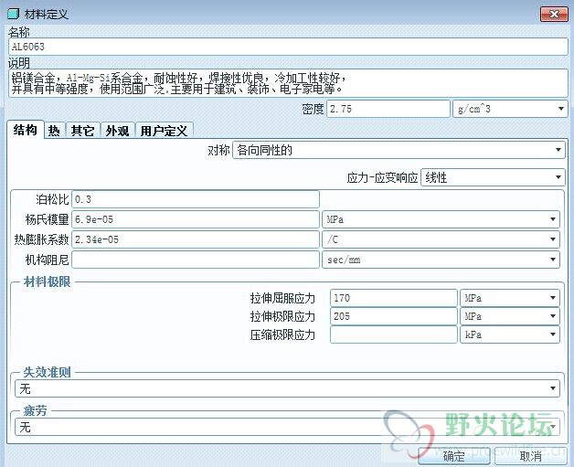The width and height of the screenshot is (574, 467).
Task: Switch to the 热 tab
Action: pyautogui.click(x=54, y=131)
